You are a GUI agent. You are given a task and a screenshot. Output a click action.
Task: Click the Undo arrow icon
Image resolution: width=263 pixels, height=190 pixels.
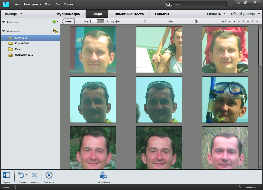pyautogui.click(x=21, y=175)
